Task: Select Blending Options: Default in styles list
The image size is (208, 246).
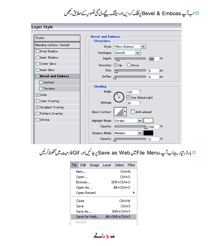Action: click(x=52, y=45)
